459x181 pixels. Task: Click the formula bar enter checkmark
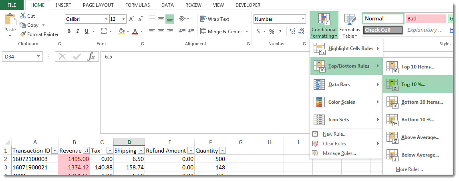point(76,56)
